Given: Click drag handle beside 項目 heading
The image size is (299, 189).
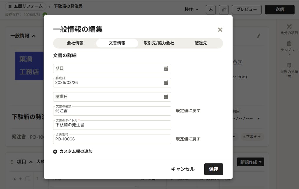Looking at the screenshot, I should (12, 162).
